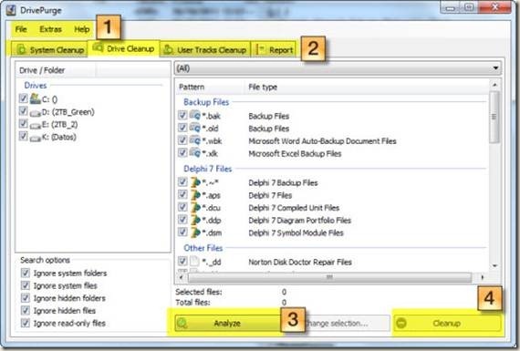
Task: Click the blank file icon for *._dd
Action: pyautogui.click(x=194, y=261)
